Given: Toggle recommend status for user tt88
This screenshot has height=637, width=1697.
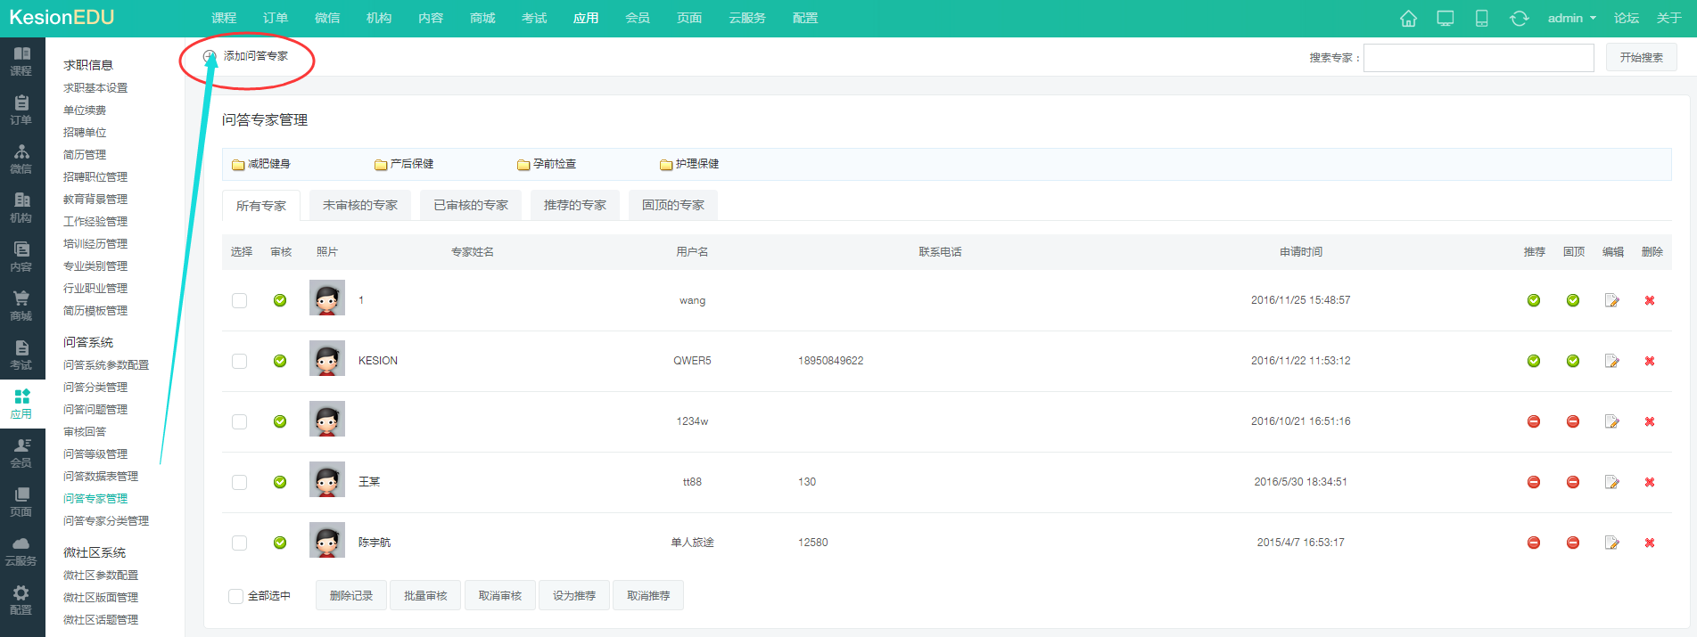Looking at the screenshot, I should pos(1534,482).
